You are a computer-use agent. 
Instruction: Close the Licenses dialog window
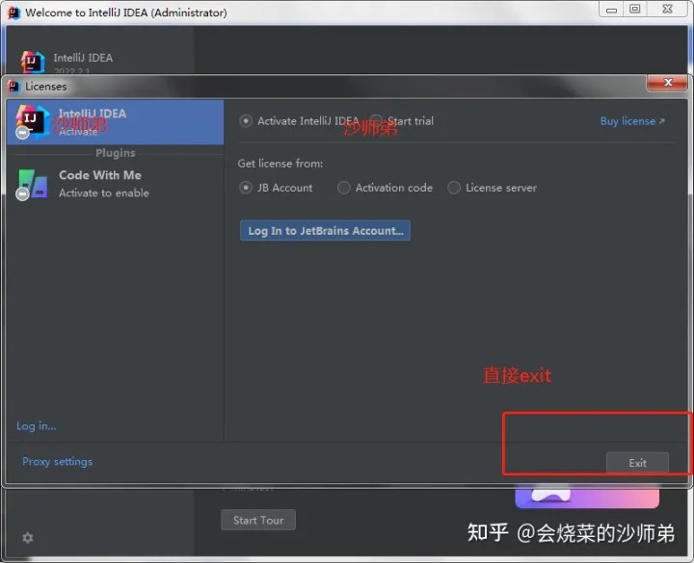pos(676,86)
